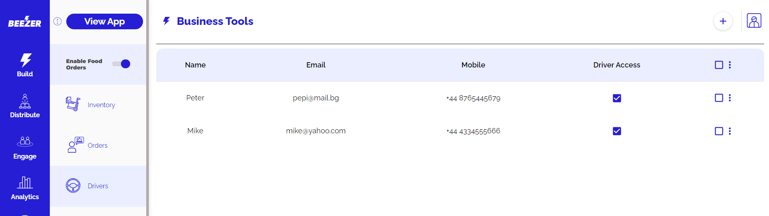Click the add driver plus icon
Image resolution: width=769 pixels, height=216 pixels.
723,21
